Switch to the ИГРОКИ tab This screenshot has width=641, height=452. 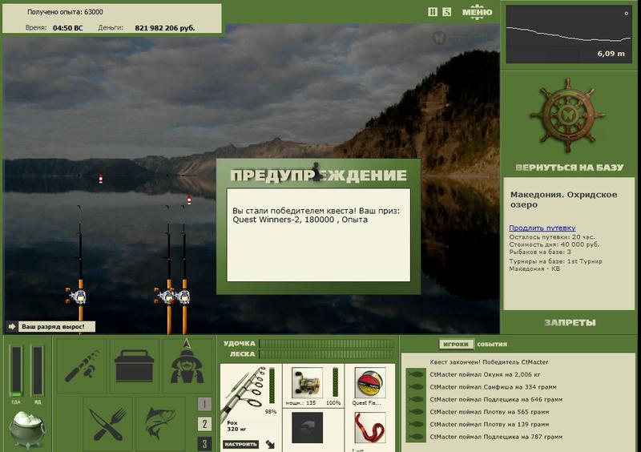click(x=456, y=345)
